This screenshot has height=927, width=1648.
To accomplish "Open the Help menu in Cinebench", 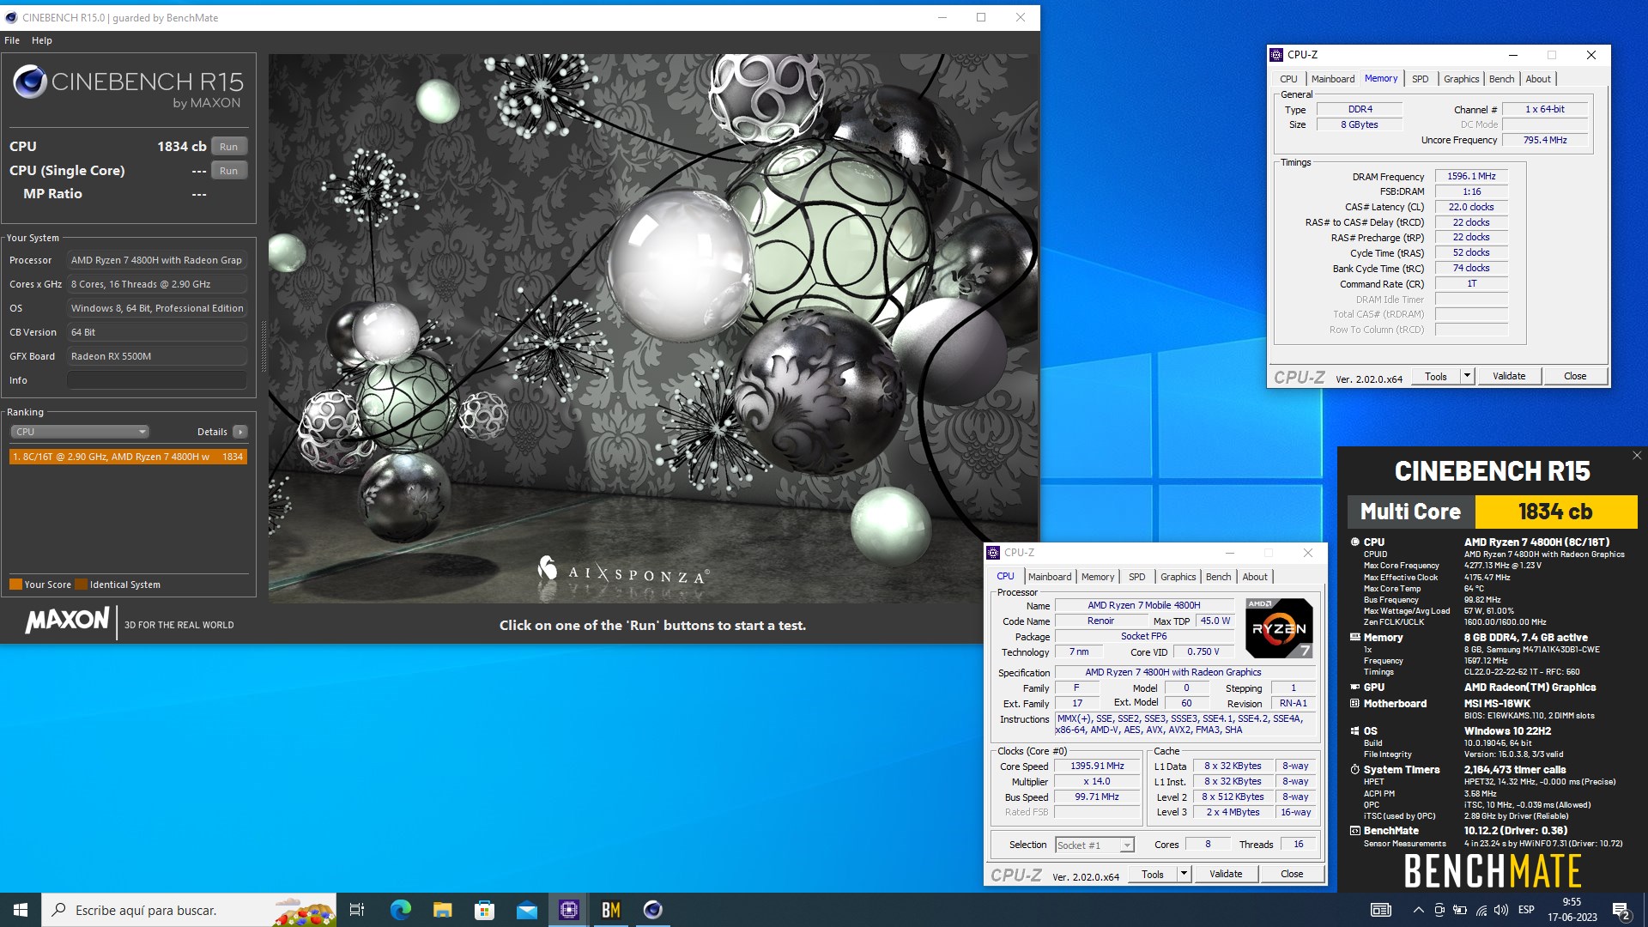I will (42, 40).
